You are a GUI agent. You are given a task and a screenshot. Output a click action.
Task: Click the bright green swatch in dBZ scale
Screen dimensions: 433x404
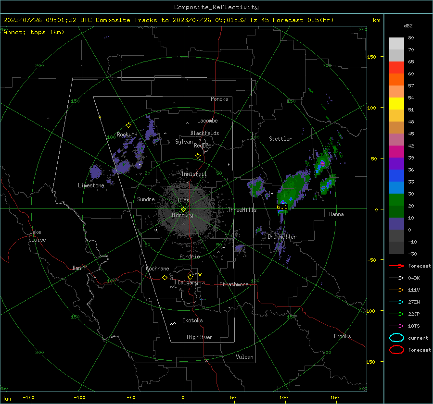click(396, 199)
